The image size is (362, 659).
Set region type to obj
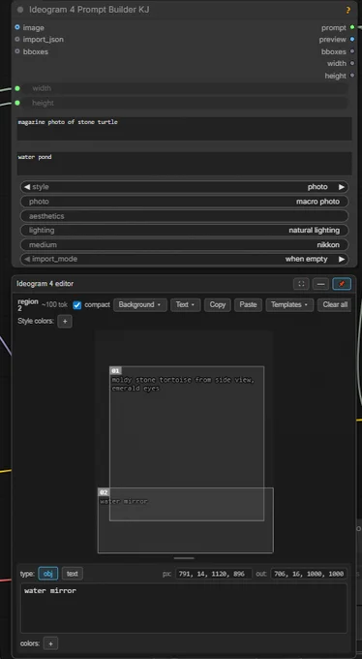click(47, 574)
